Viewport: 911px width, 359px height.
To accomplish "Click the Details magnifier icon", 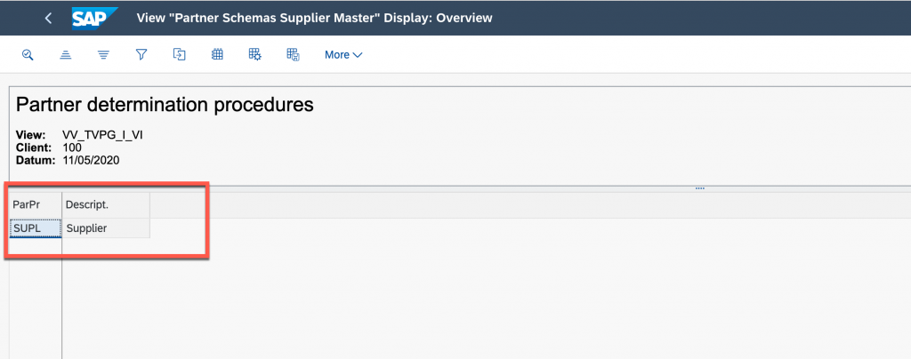I will coord(28,54).
